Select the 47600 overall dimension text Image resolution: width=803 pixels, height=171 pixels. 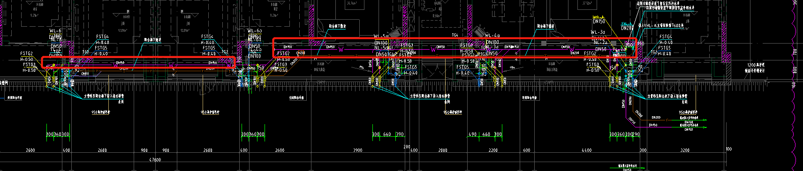(x=154, y=160)
